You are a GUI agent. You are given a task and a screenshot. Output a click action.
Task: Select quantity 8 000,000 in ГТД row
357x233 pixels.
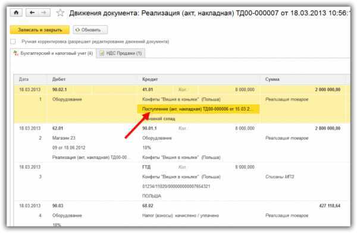245,167
